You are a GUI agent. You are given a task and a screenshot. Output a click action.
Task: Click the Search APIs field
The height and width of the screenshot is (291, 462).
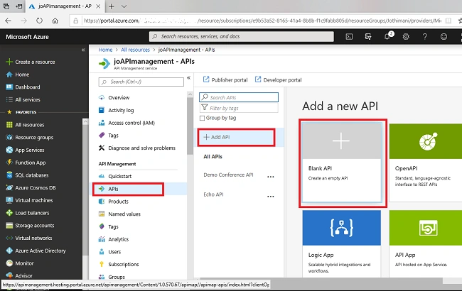click(x=239, y=97)
